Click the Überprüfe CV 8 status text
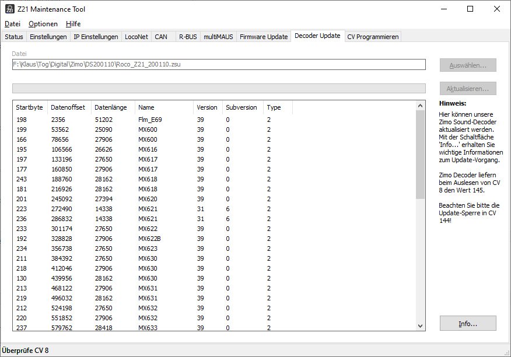The width and height of the screenshot is (511, 357). tap(25, 351)
